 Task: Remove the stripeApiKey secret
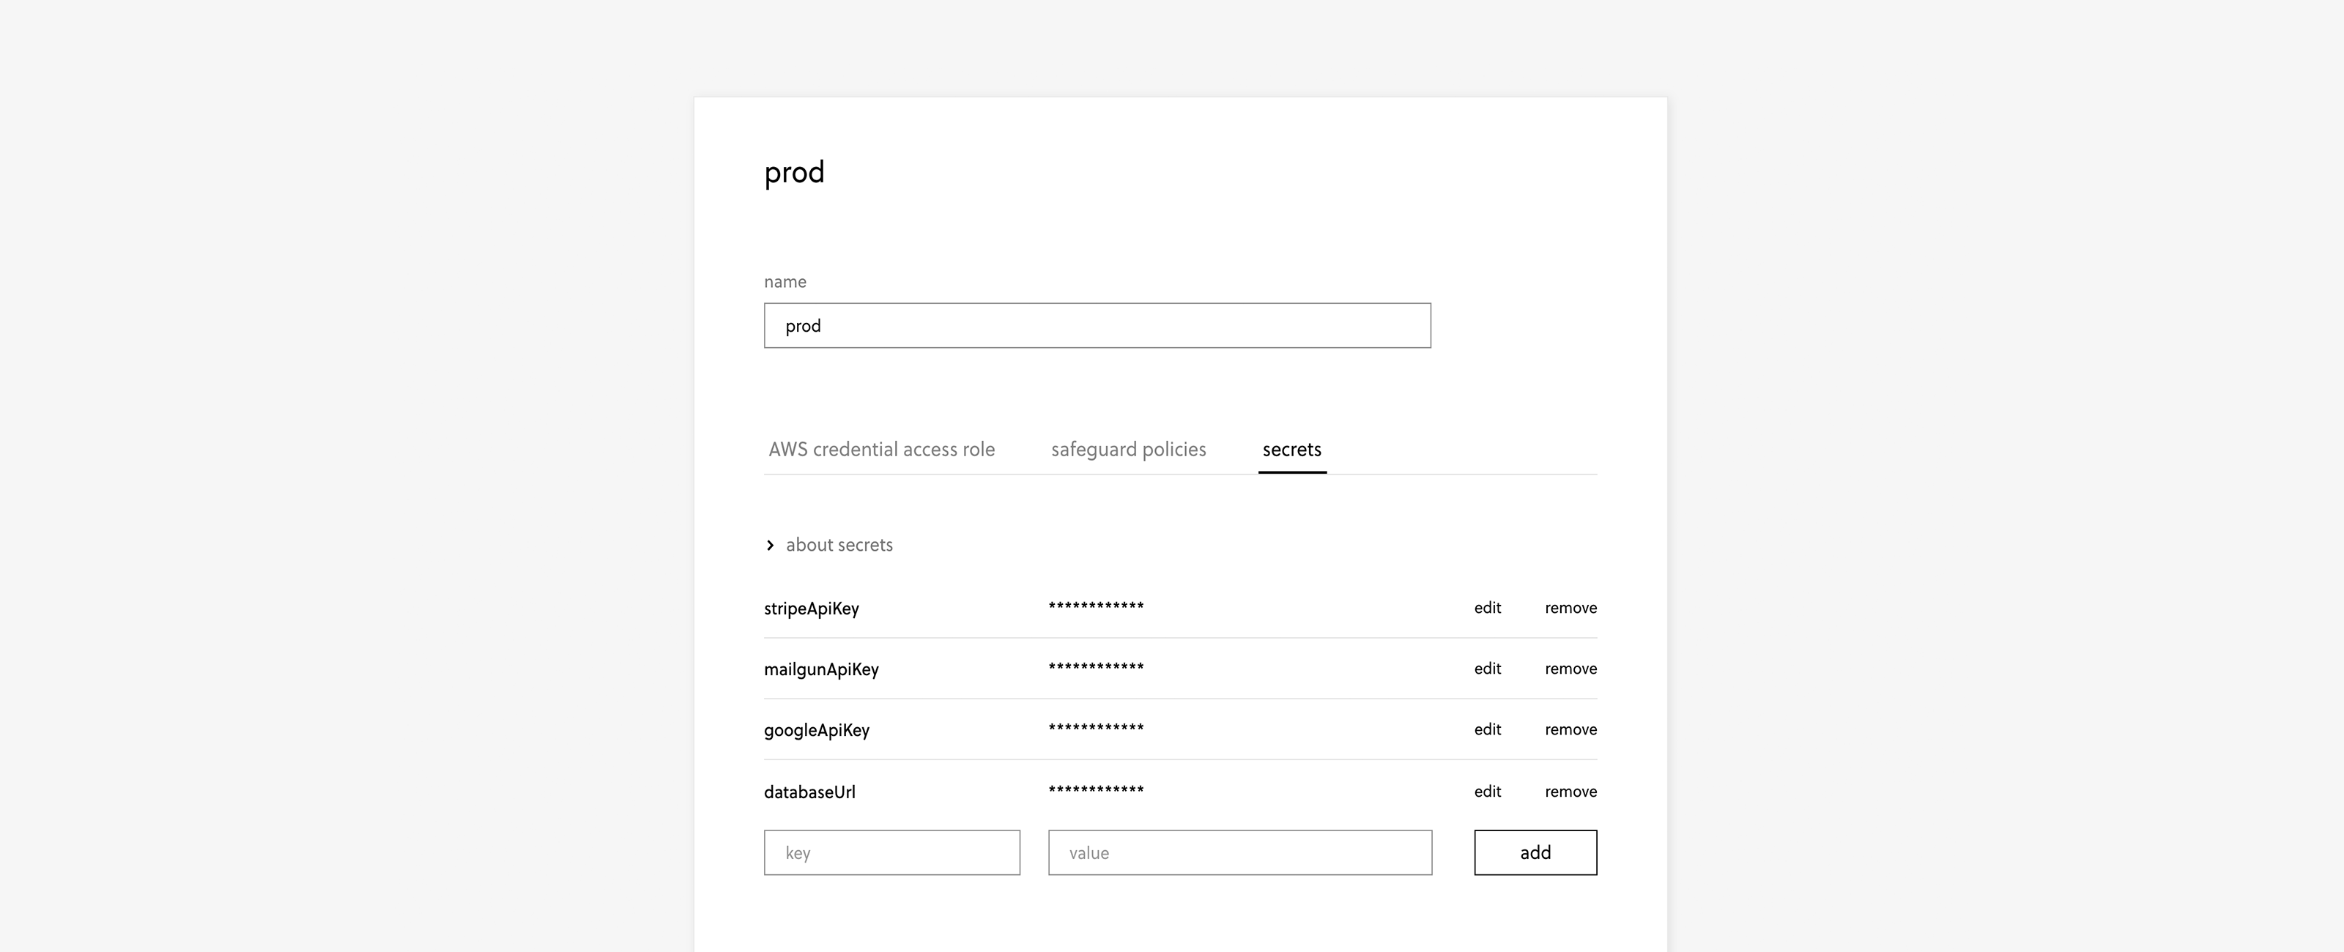coord(1570,608)
